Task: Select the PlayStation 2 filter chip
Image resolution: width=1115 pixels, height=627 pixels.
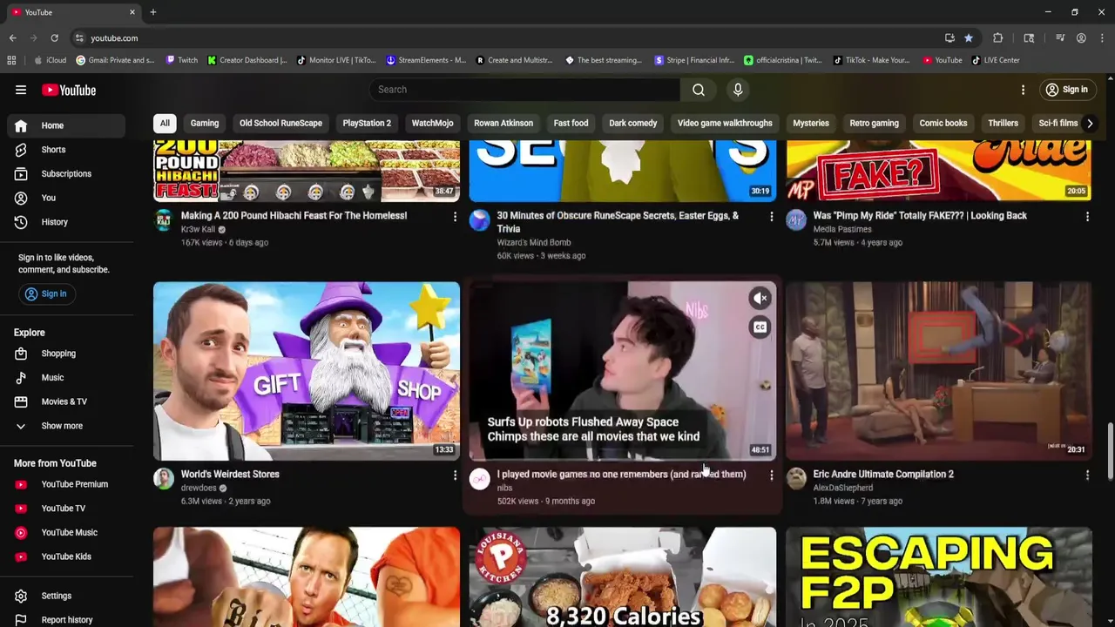Action: (x=367, y=123)
